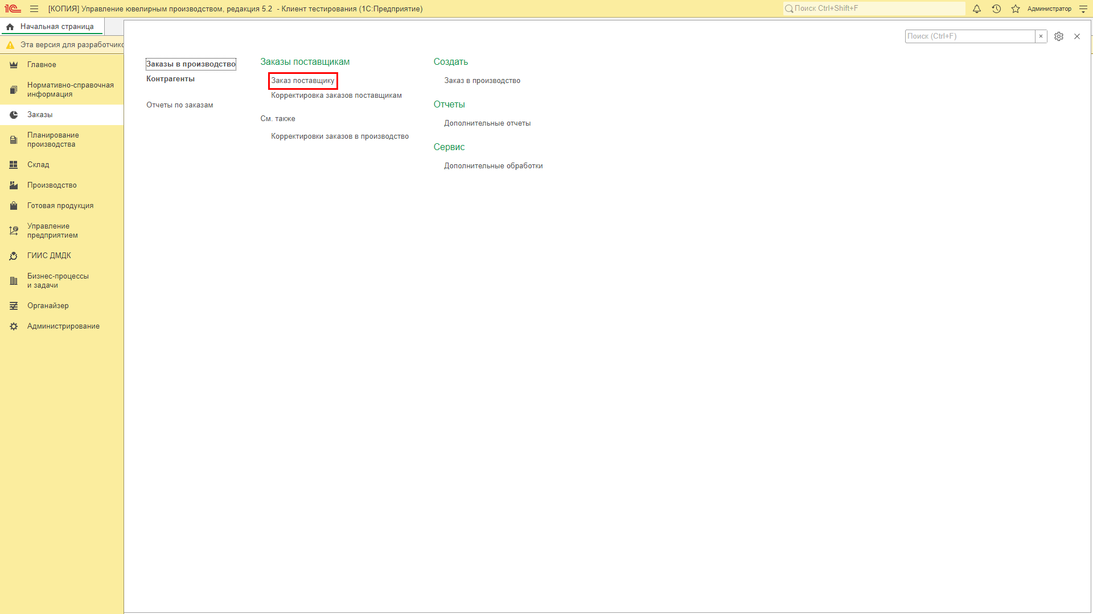The width and height of the screenshot is (1093, 614).
Task: Open service settings lines icon top right
Action: click(1083, 9)
